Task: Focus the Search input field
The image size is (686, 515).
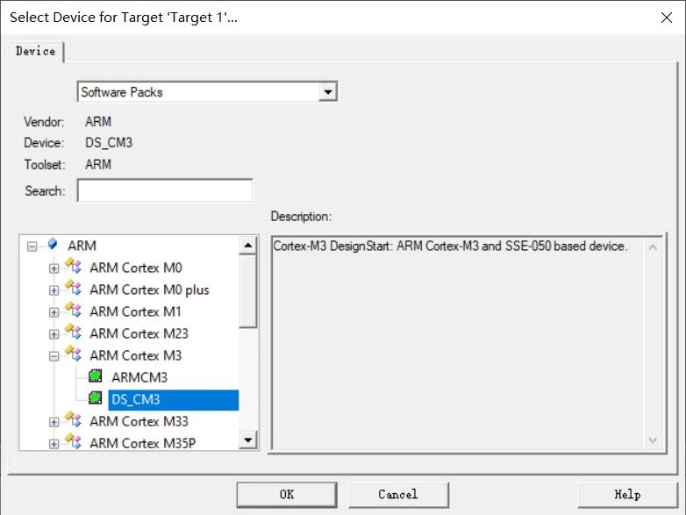Action: coord(165,190)
